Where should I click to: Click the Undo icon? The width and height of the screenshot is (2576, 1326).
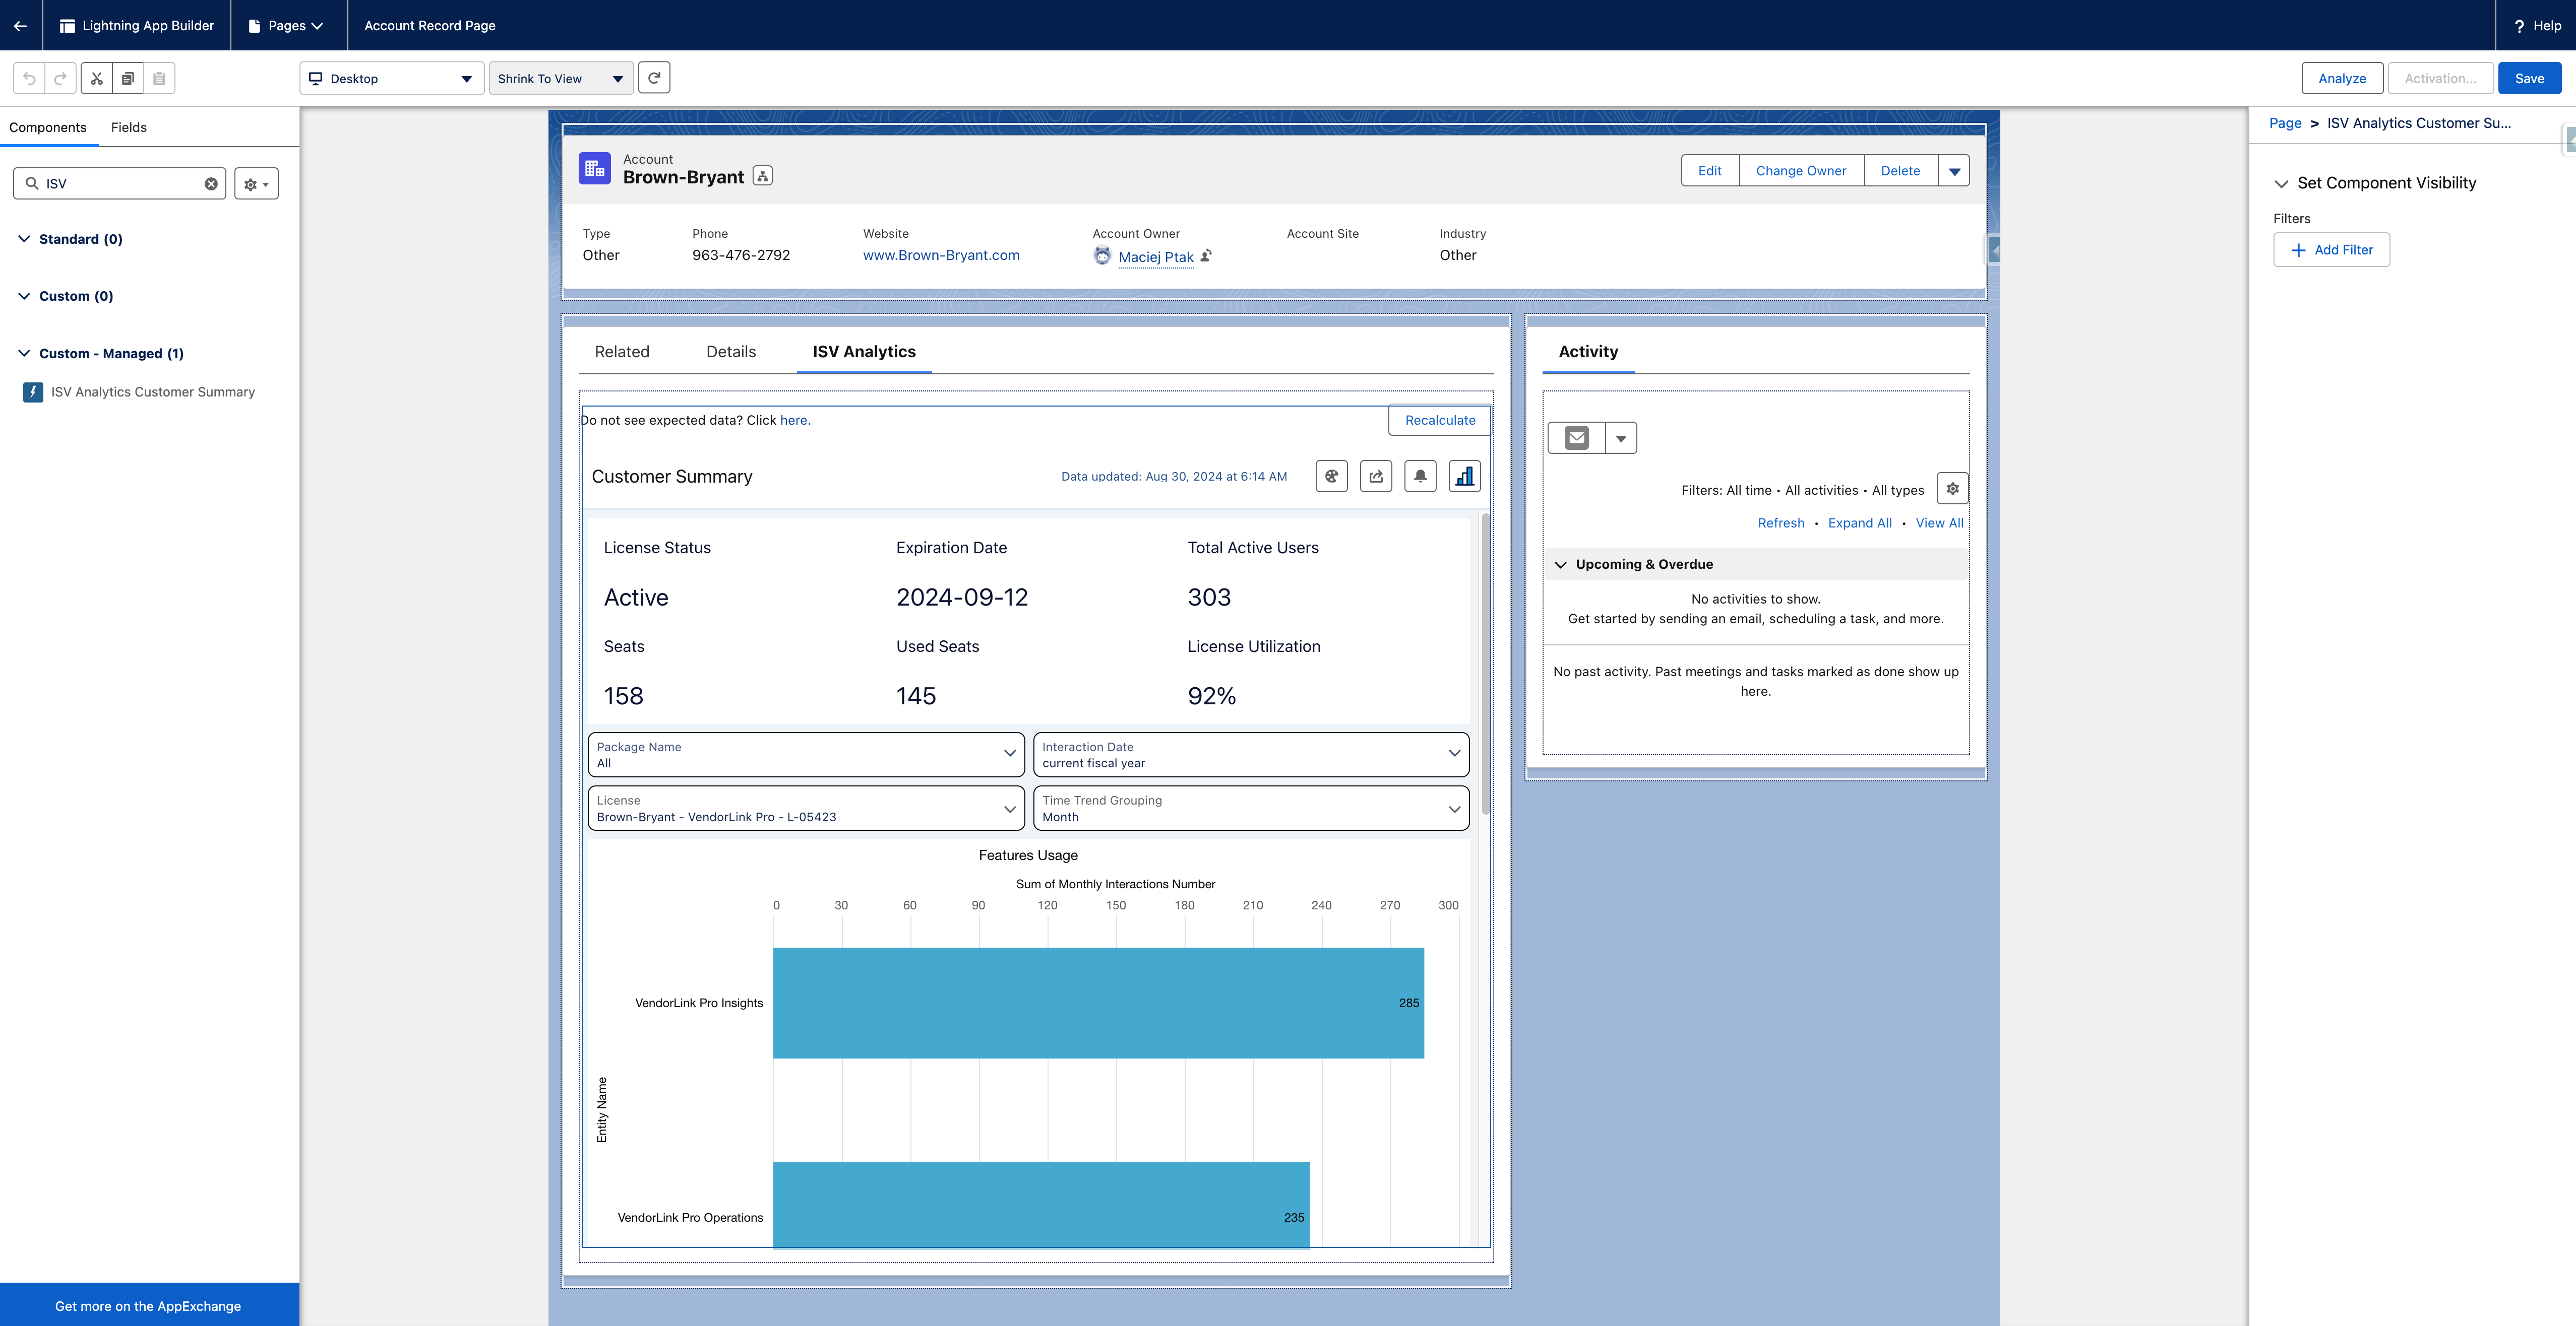click(x=29, y=78)
